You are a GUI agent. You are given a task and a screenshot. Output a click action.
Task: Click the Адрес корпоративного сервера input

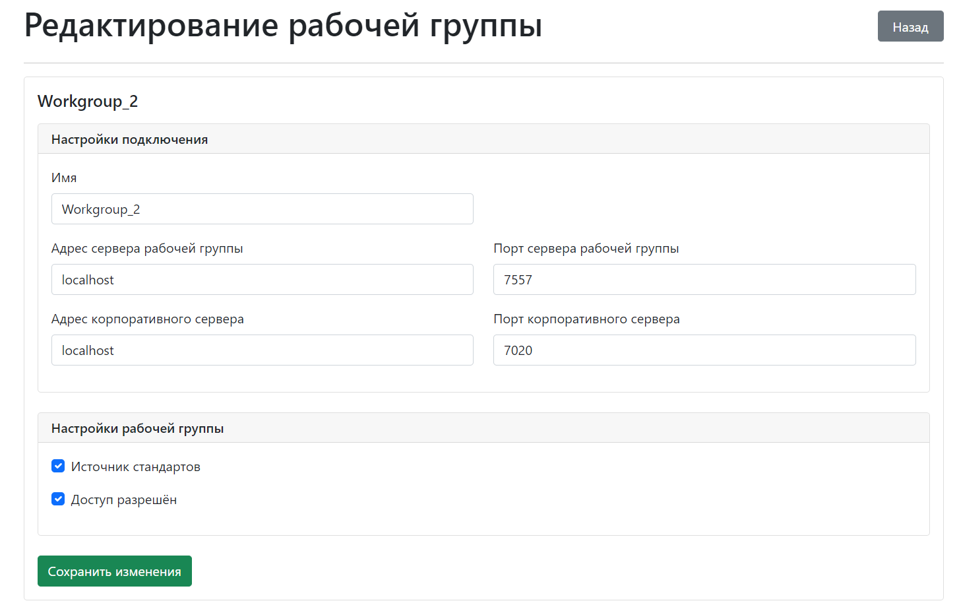pyautogui.click(x=262, y=350)
